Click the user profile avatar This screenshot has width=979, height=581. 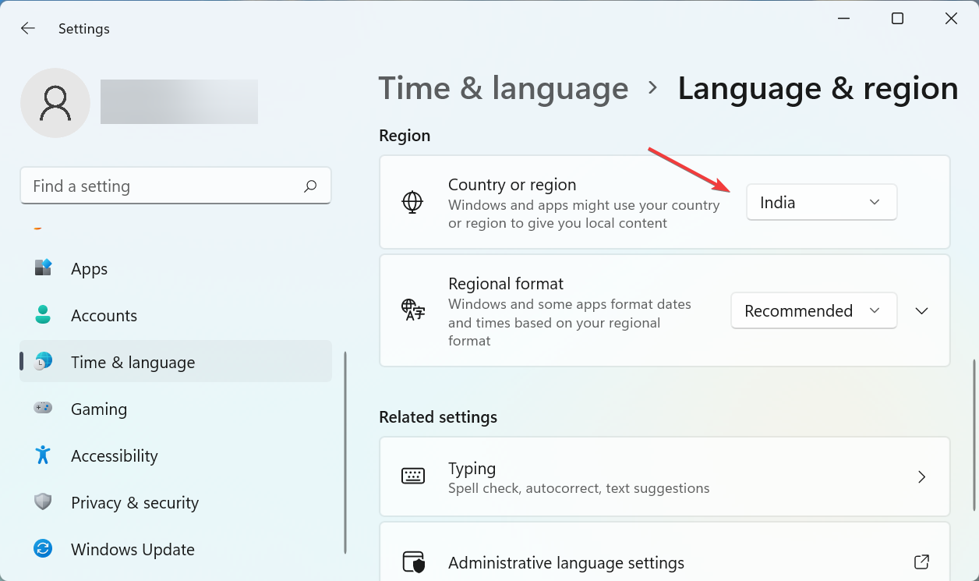[55, 103]
